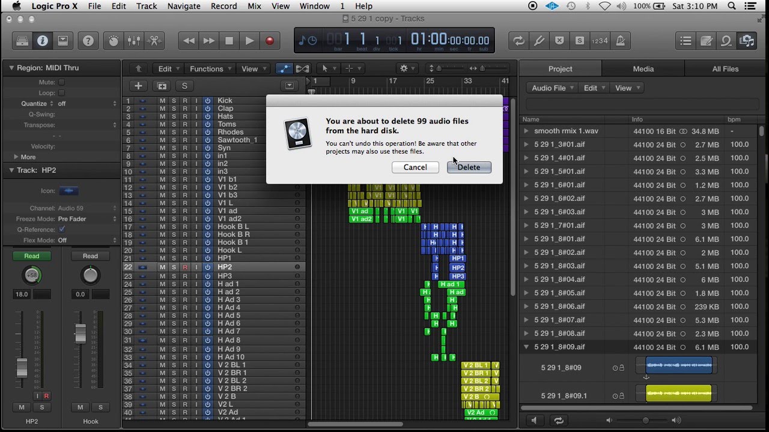Select the Project tab
The image size is (769, 432).
(x=560, y=68)
